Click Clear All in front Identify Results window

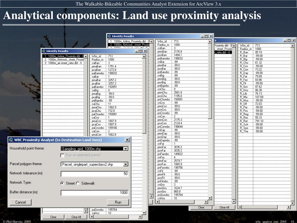click(x=76, y=217)
